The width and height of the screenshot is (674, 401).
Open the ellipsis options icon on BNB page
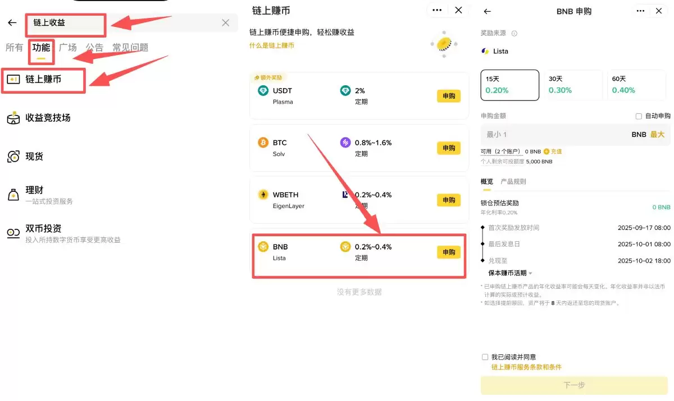pyautogui.click(x=640, y=11)
